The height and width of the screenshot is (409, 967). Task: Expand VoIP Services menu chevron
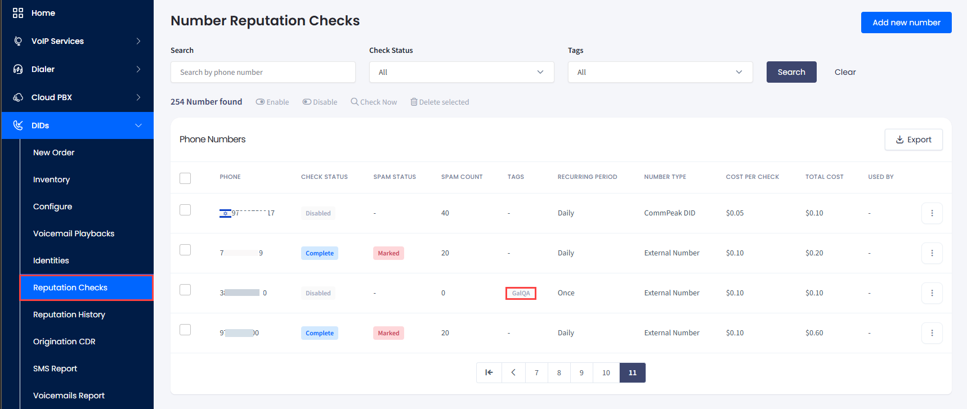tap(138, 41)
